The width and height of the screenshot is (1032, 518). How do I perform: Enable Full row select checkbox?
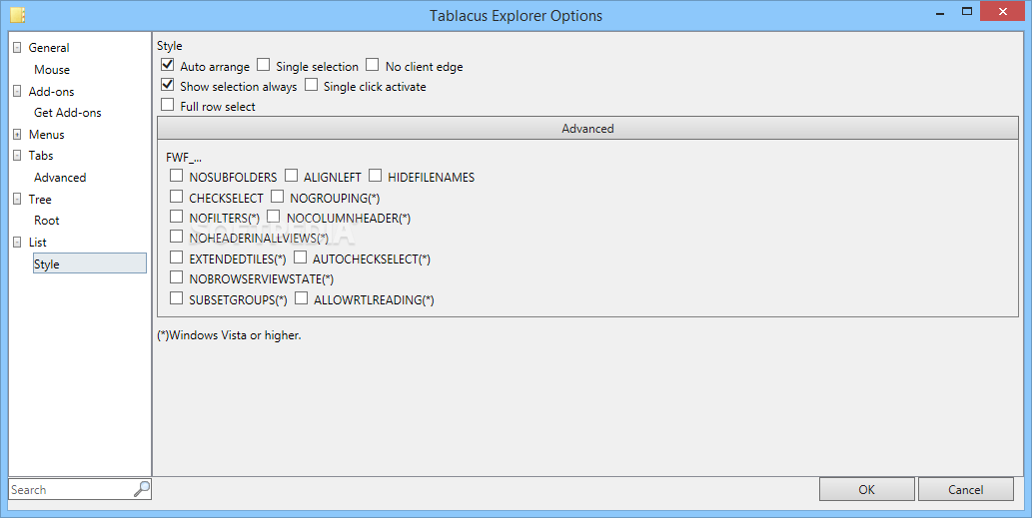tap(168, 105)
